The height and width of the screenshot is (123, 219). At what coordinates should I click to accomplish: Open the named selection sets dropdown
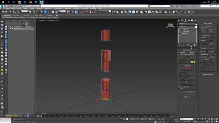click(104, 12)
